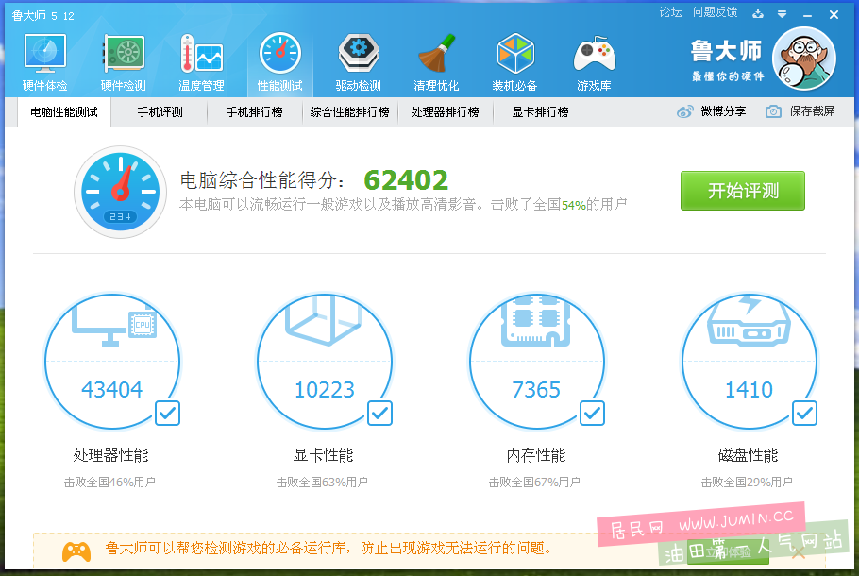The image size is (859, 576).
Task: Click the 内存性能 label
Action: click(536, 455)
